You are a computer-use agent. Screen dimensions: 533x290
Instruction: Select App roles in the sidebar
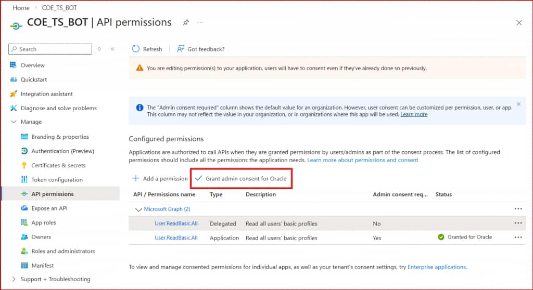coord(44,222)
